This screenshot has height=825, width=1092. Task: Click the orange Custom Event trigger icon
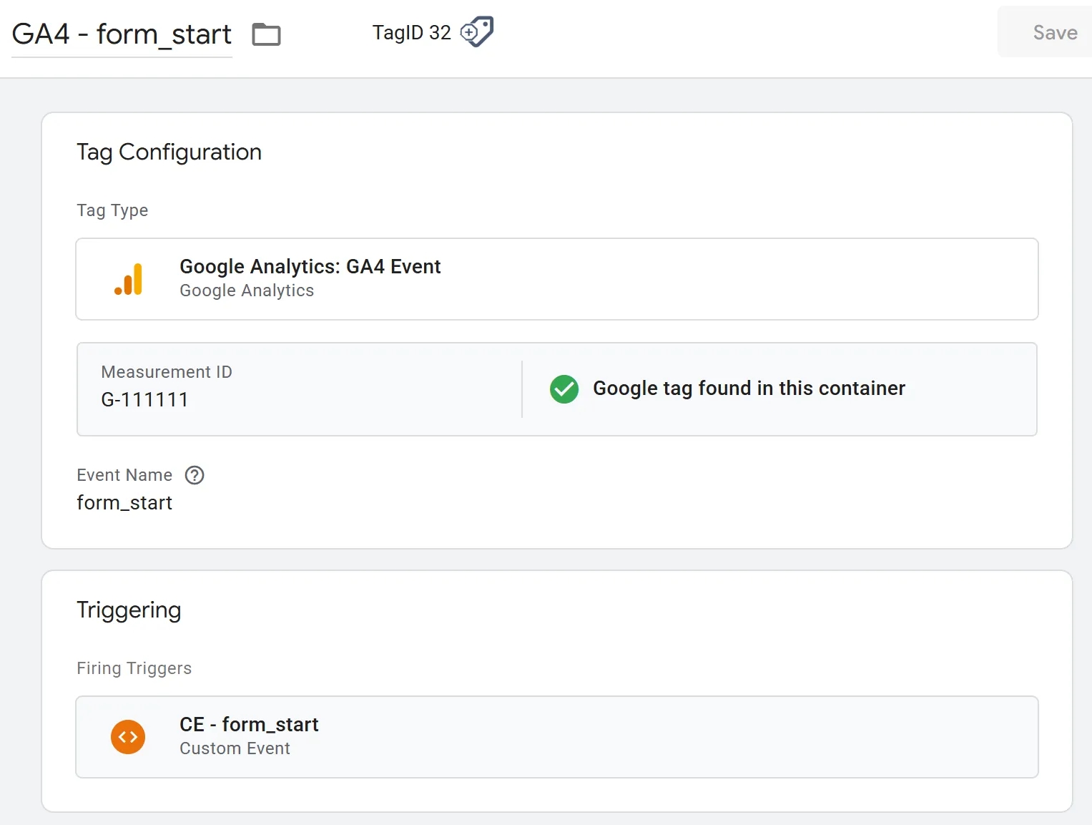tap(128, 737)
